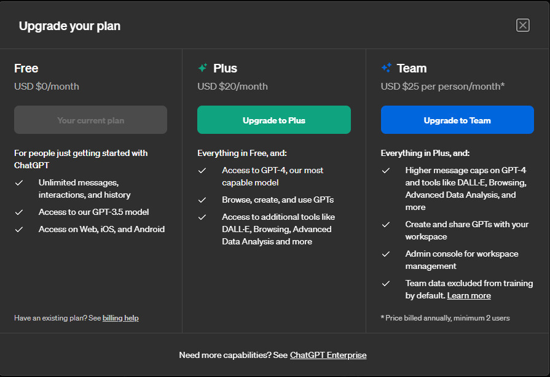Viewport: 550px width, 377px height.
Task: Click checkmark beside Access on Web, iOS, Android
Action: click(x=19, y=230)
